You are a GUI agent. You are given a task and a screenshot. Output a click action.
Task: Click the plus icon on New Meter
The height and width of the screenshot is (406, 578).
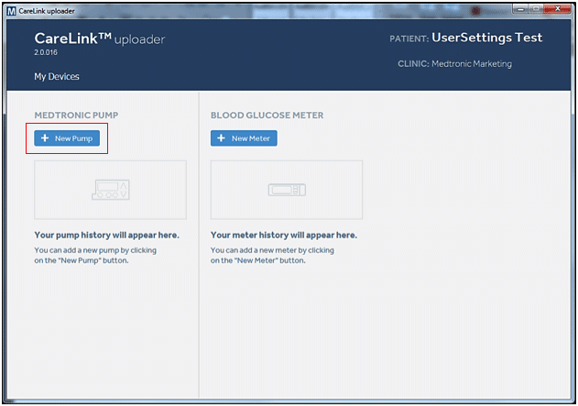coord(221,138)
